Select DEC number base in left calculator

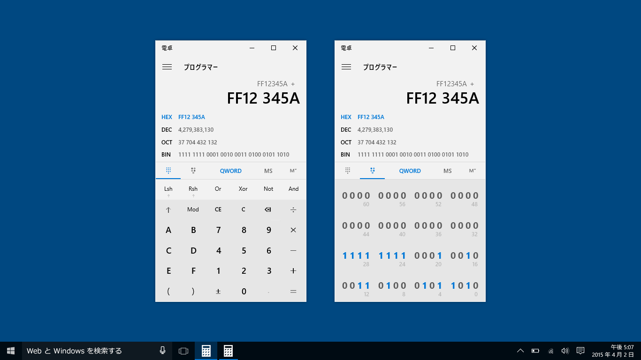tap(167, 129)
